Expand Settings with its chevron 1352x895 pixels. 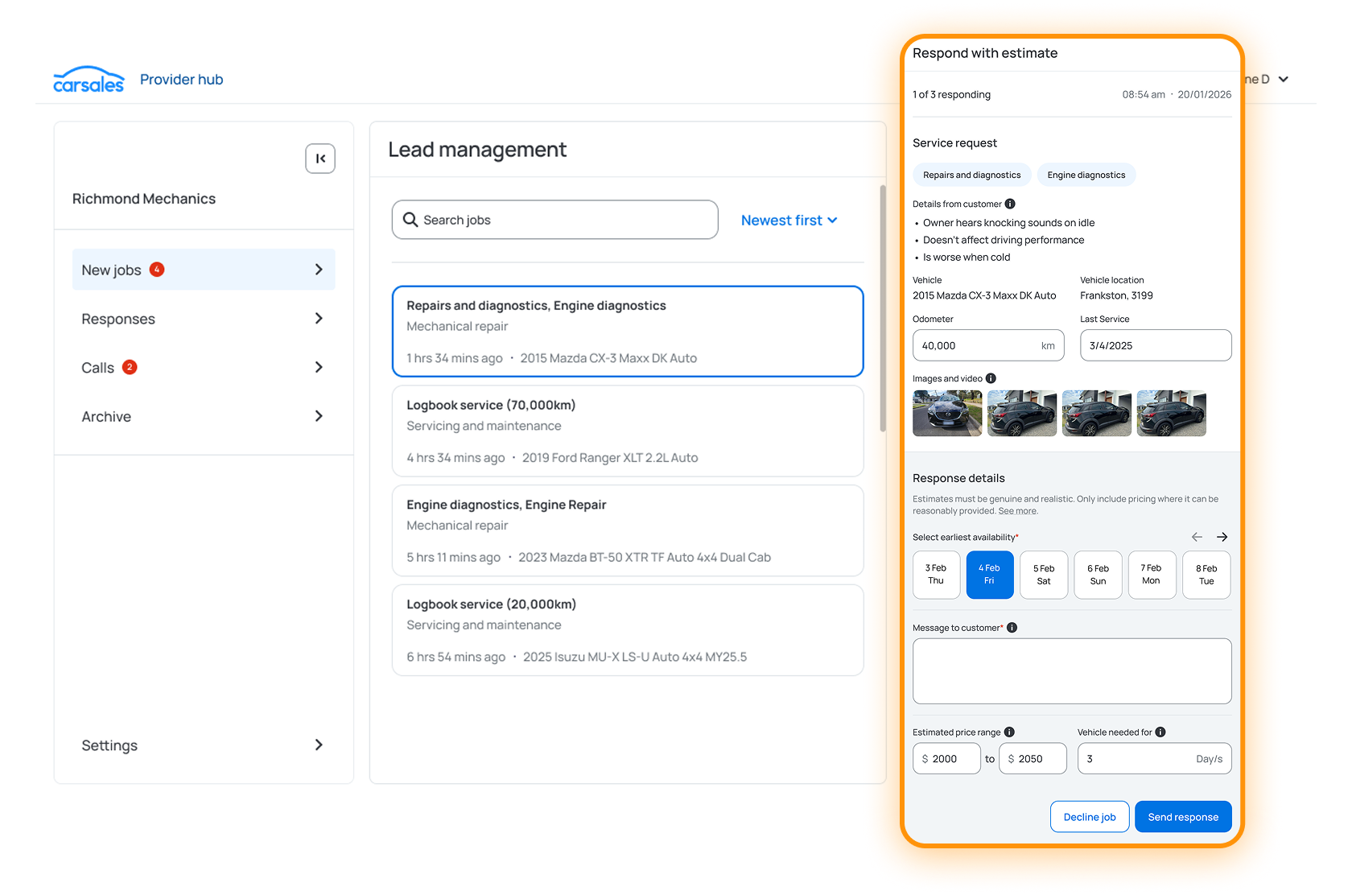click(319, 745)
